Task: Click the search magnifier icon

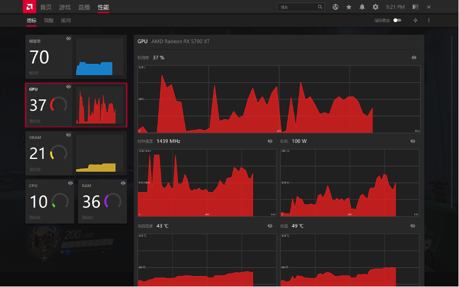Action: click(x=320, y=7)
